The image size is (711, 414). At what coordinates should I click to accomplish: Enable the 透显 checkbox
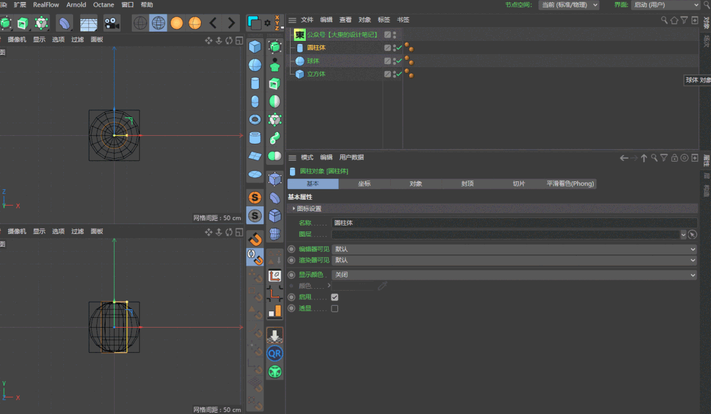[335, 309]
